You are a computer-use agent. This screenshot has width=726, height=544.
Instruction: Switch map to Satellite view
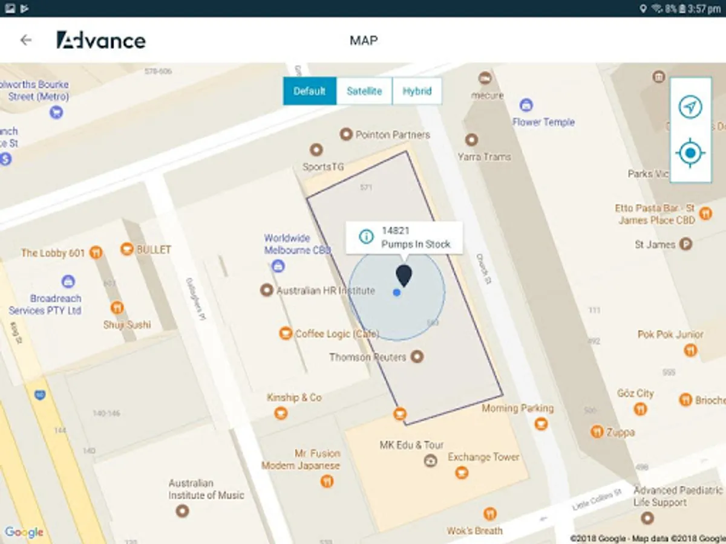pos(364,91)
